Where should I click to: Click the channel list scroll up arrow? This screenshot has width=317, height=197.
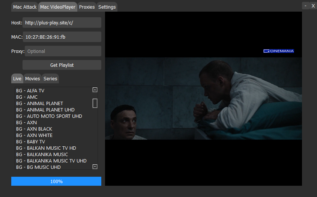coord(95,90)
